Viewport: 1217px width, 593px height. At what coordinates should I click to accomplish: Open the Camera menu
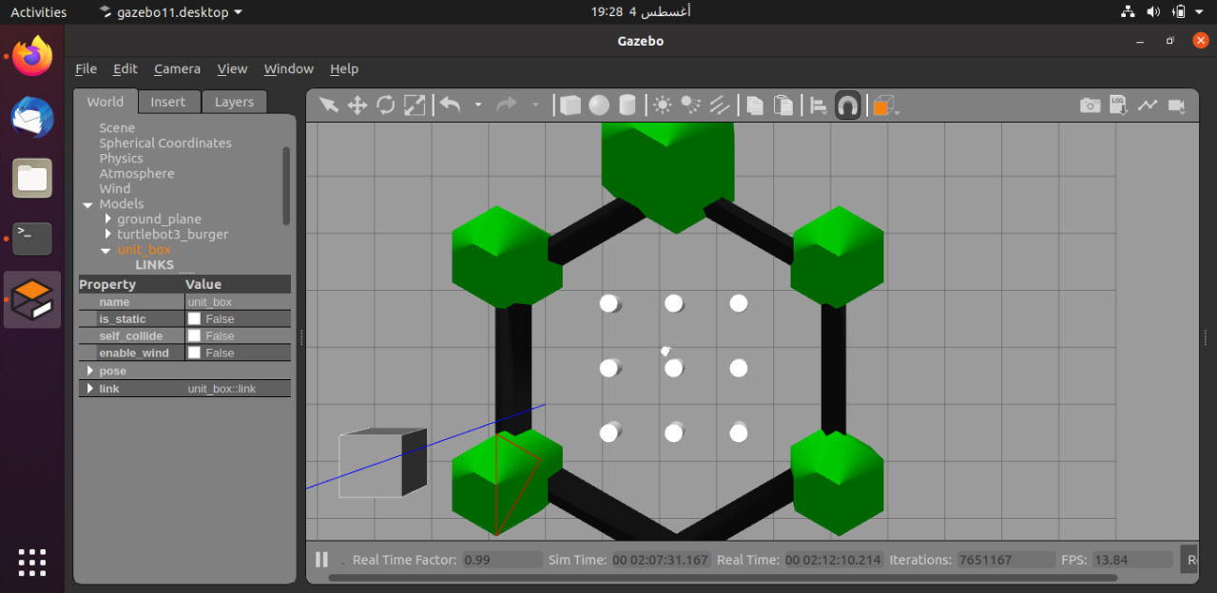pyautogui.click(x=177, y=68)
